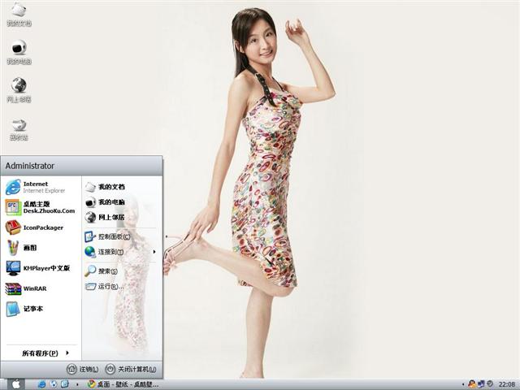The image size is (520, 390).
Task: Click the QQ penguin tray icon
Action: point(471,384)
